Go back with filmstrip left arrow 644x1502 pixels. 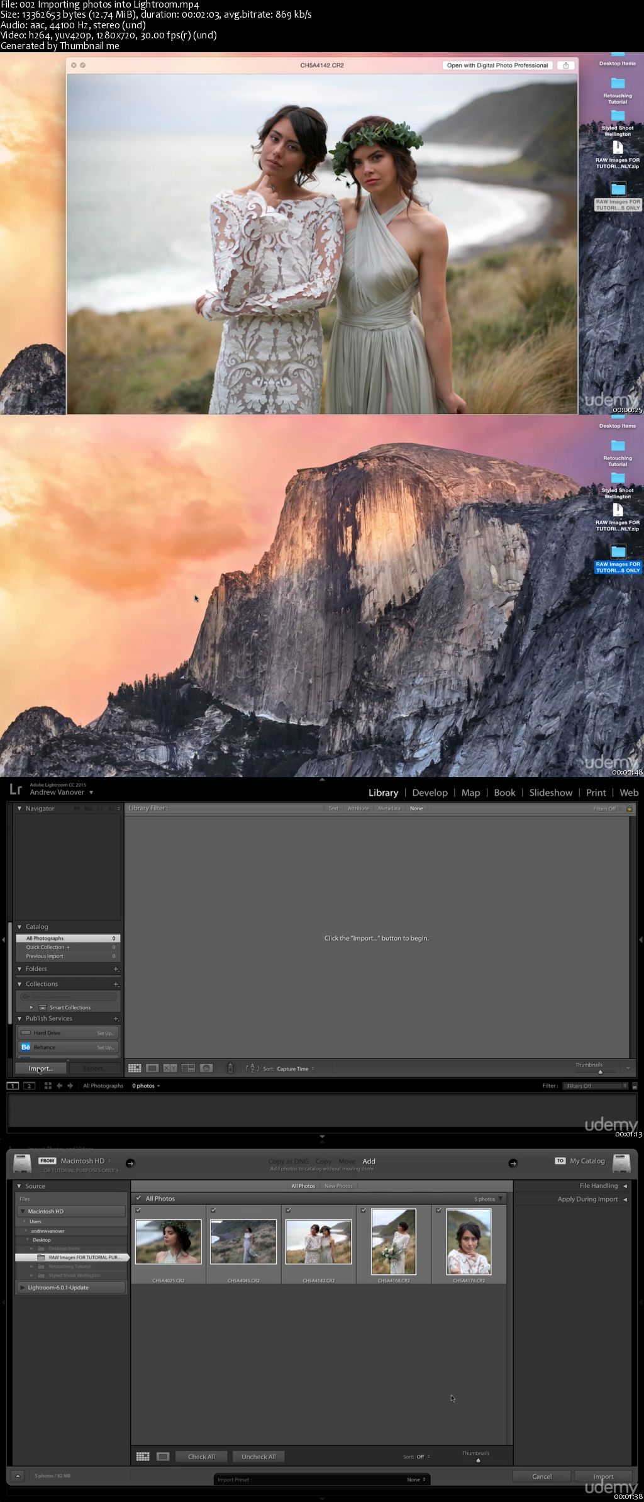[x=59, y=1085]
